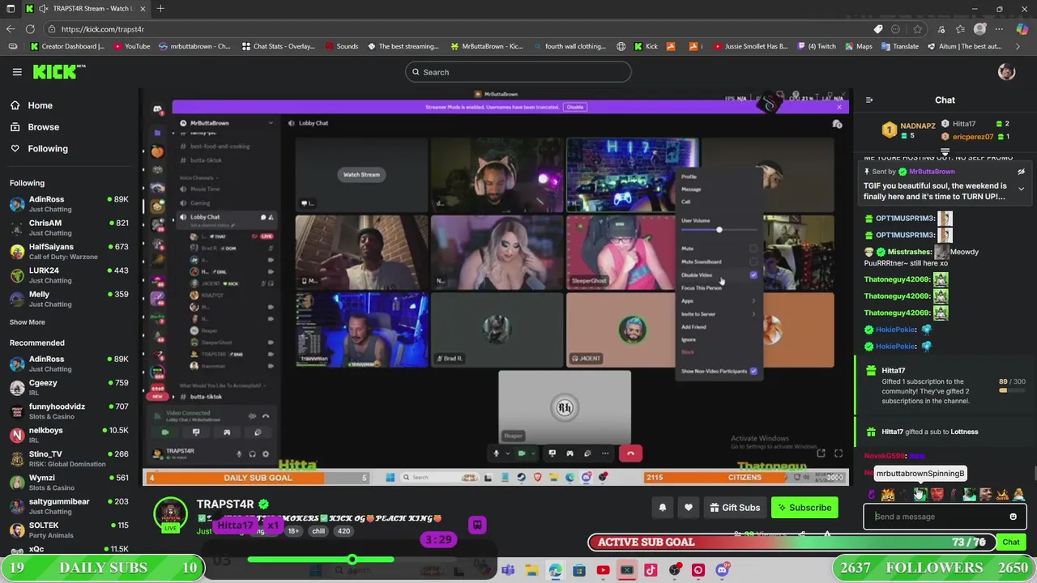Click Discord share screen icon in call bar
Viewport: 1037px width, 583px height.
553,453
